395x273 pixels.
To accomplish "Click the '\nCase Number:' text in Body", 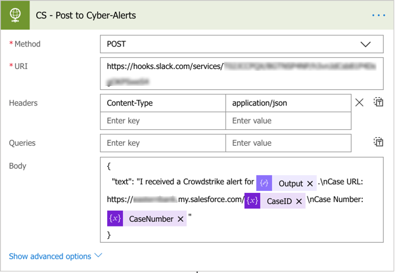I will [x=335, y=199].
